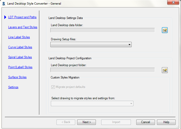181x129 pixels.
Task: Go to Layers and Text Styles
Action: click(x=23, y=27)
